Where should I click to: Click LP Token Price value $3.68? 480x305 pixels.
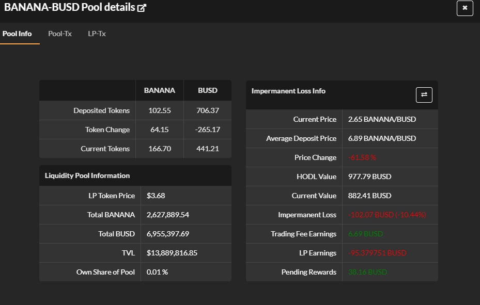coord(156,196)
